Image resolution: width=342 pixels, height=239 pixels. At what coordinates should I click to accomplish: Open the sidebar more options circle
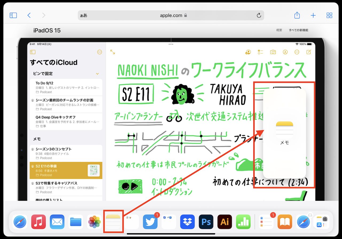(100, 52)
